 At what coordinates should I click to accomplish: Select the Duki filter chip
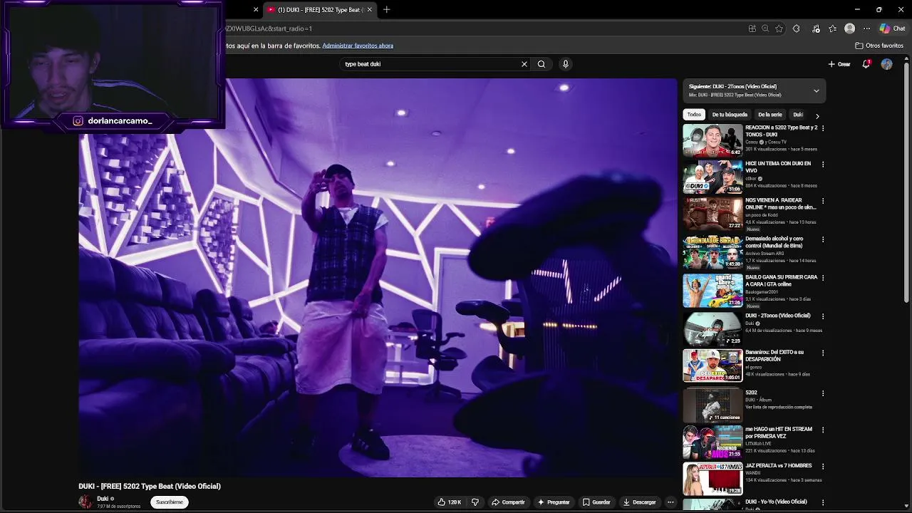coord(798,115)
